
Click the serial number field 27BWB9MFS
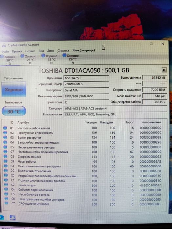pyautogui.click(x=86, y=84)
